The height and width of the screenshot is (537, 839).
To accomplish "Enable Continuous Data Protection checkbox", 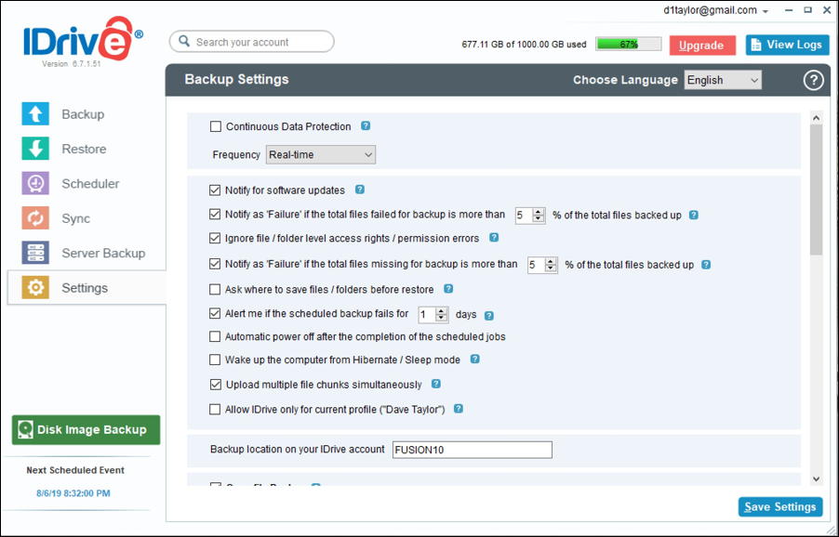I will [216, 126].
